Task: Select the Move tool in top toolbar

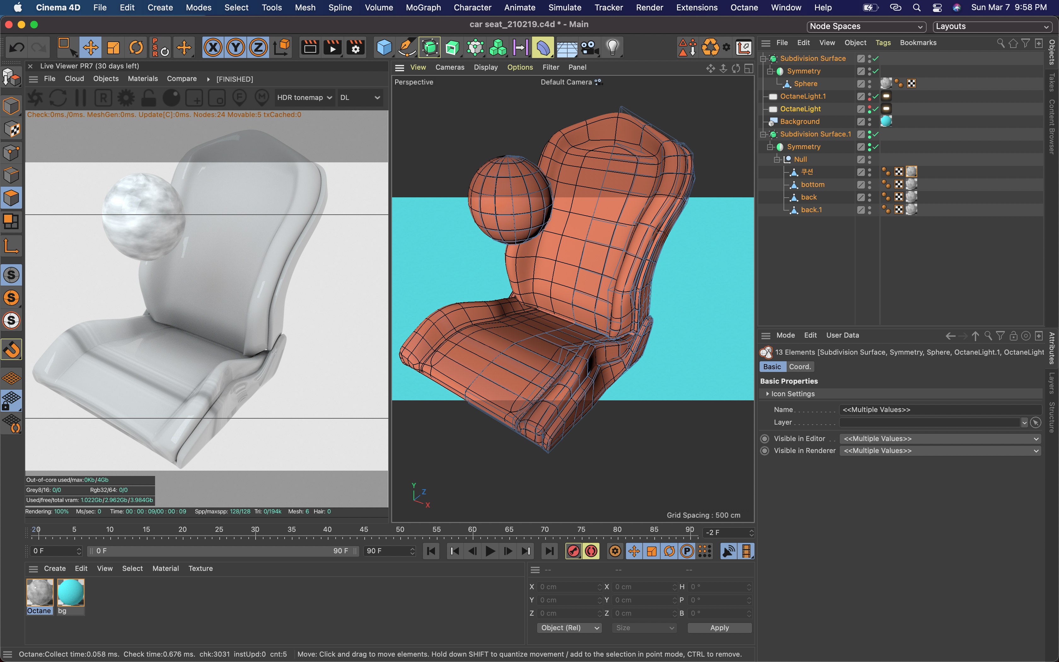Action: 90,47
